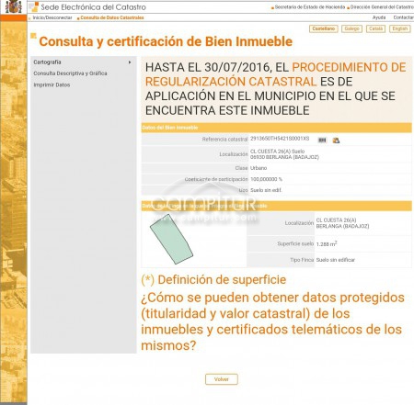Screen dimensions: 414x405
Task: Switch language to Català
Action: tap(375, 28)
